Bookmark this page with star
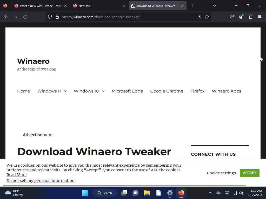Screen dimensions: 266x199 [207, 17]
